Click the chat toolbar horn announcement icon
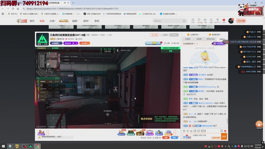 (187, 131)
